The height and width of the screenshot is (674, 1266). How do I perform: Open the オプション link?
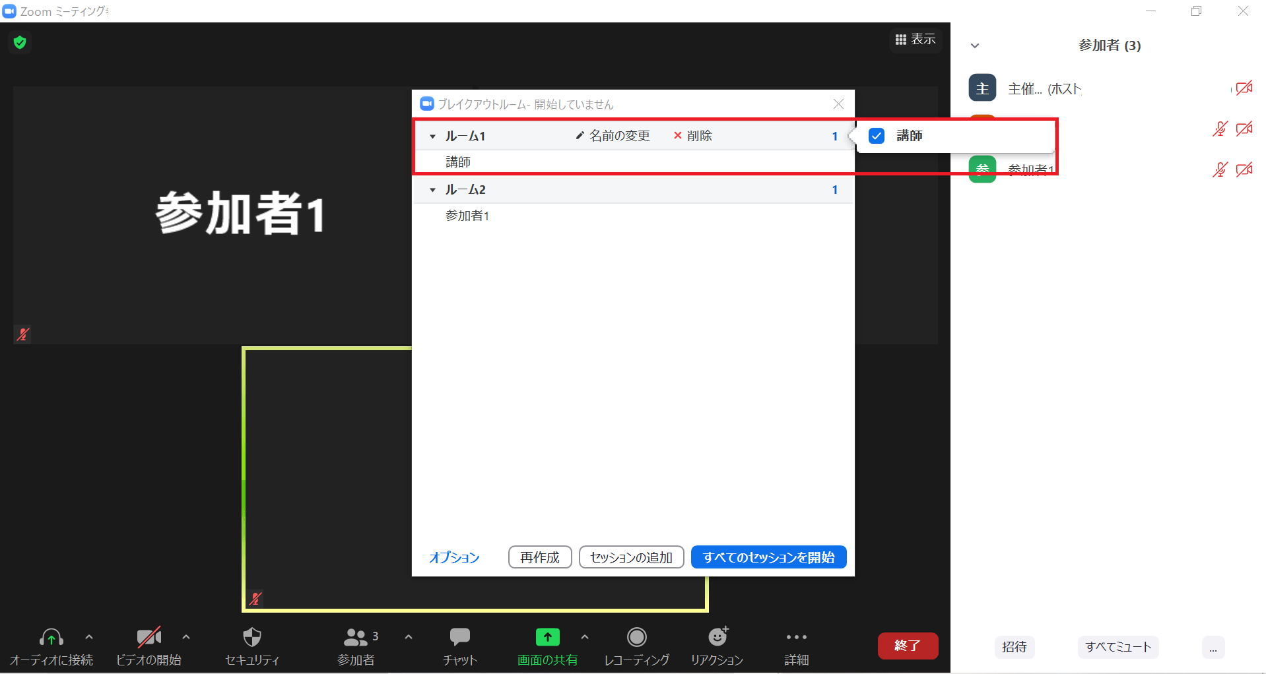pos(454,557)
